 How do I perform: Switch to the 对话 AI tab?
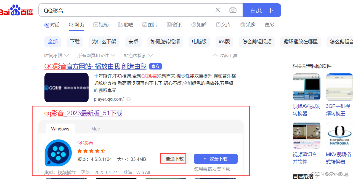click(x=52, y=25)
